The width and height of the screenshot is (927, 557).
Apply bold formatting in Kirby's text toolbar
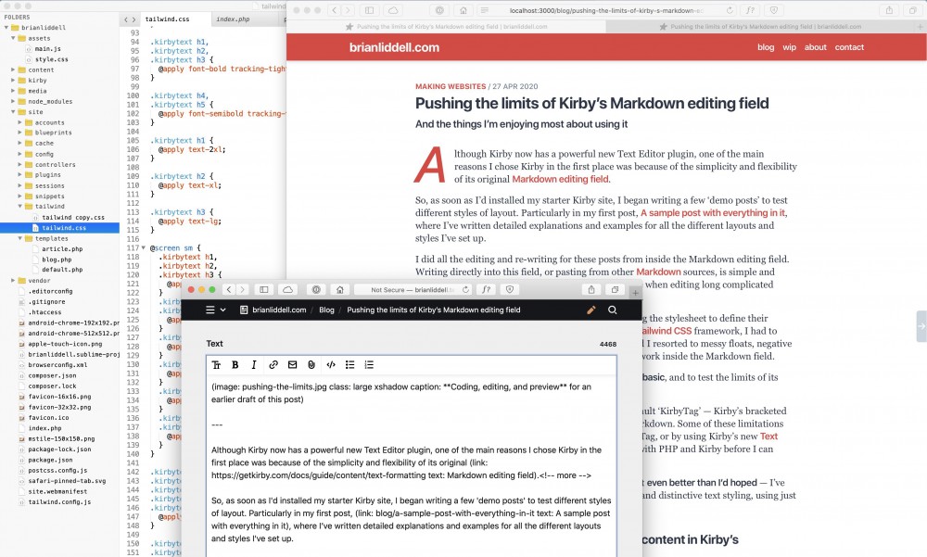click(235, 365)
